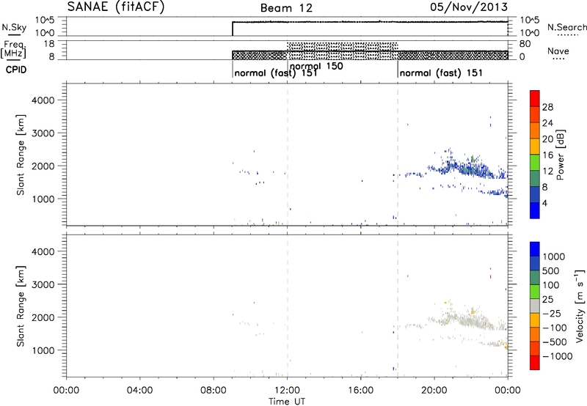Click the Power panel Slant Range label
This screenshot has height=406, width=587.
point(21,155)
